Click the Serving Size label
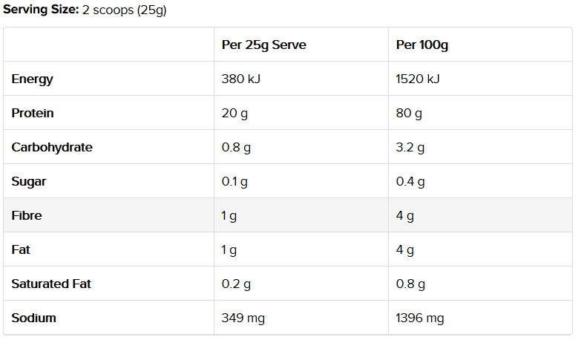The image size is (581, 340). tap(41, 9)
